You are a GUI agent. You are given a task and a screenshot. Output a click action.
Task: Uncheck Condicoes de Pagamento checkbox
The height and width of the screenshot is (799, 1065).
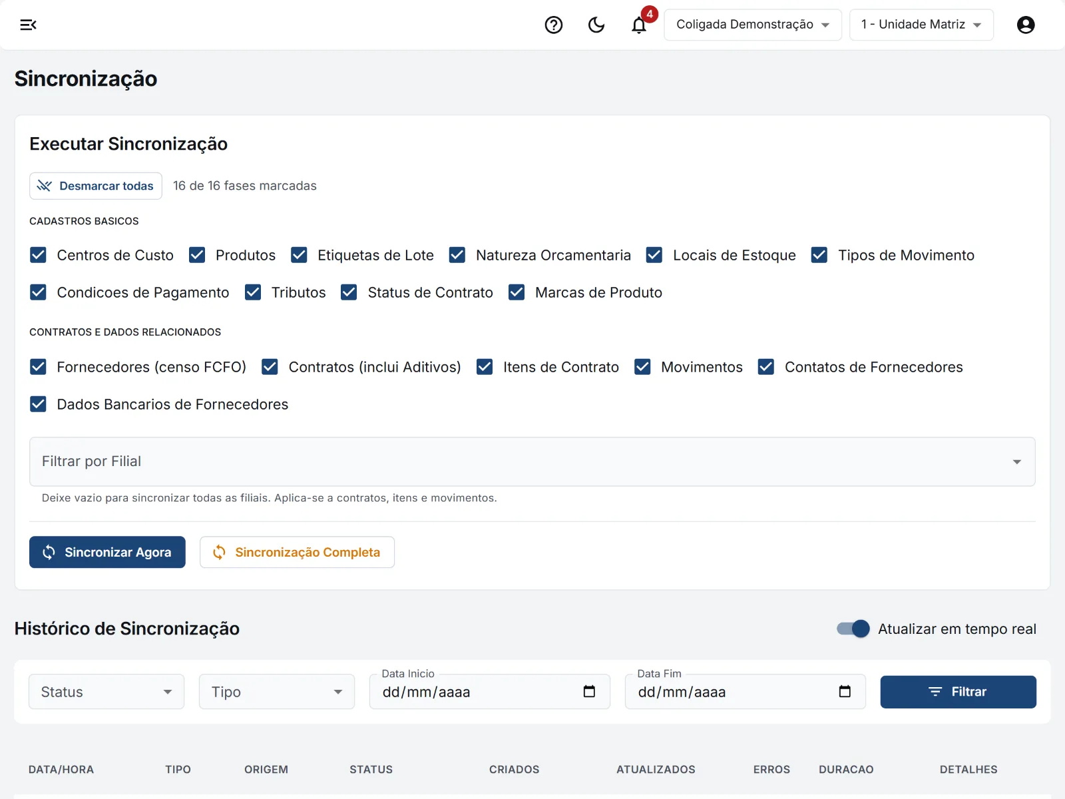(39, 292)
